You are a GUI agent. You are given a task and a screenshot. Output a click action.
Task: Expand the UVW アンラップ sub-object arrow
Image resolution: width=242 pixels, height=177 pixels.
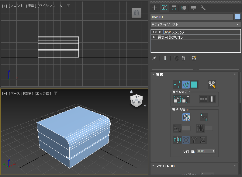pos(160,32)
